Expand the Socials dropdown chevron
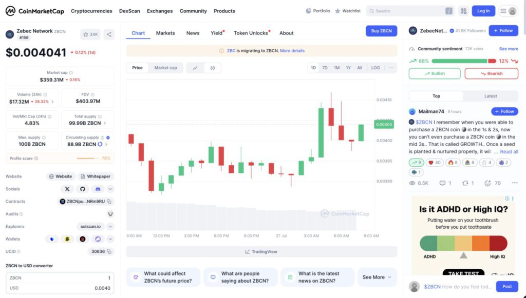The width and height of the screenshot is (526, 298). pos(110,189)
